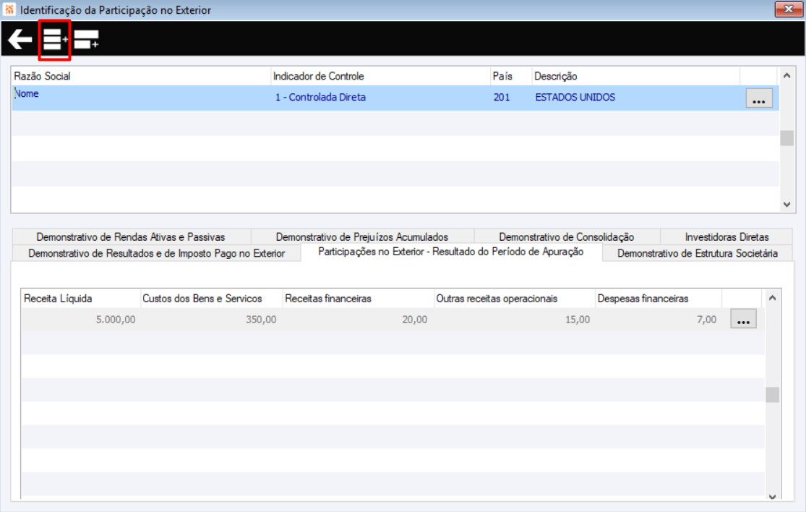The image size is (806, 512).
Task: Select the 20,00 value cell
Action: pyautogui.click(x=359, y=319)
